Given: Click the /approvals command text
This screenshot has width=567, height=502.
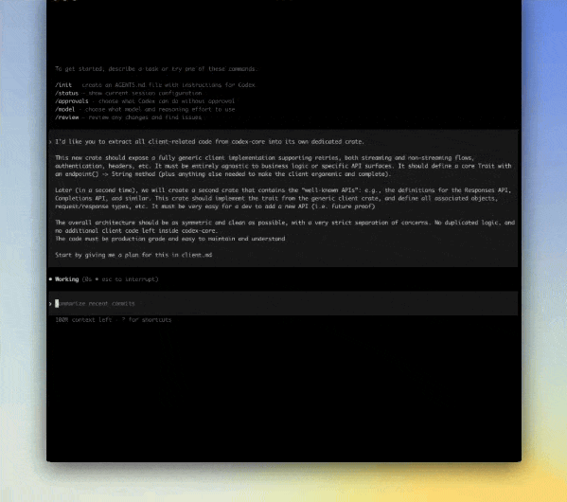Looking at the screenshot, I should point(72,101).
